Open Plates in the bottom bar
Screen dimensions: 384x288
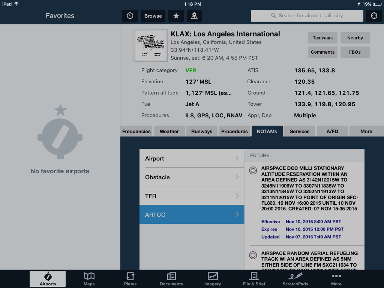click(x=130, y=279)
